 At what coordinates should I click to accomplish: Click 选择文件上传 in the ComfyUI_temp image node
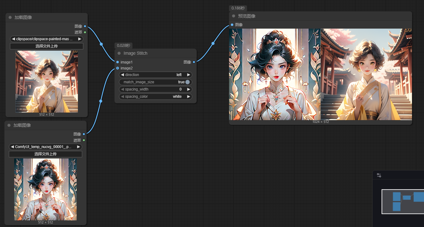pos(45,154)
